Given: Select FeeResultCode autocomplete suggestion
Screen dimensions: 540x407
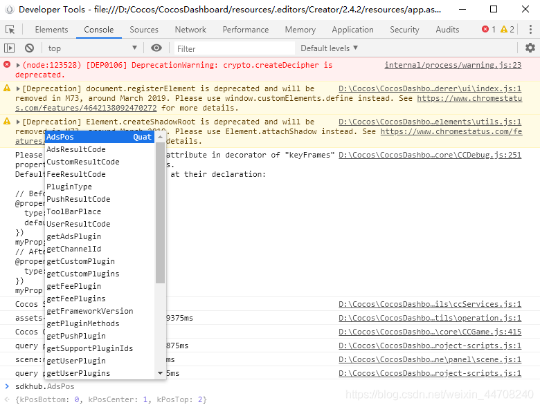Looking at the screenshot, I should click(x=100, y=174).
